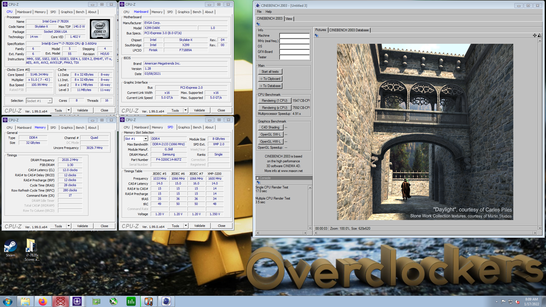Click Validate in the Memory CPU-Z window
This screenshot has width=546, height=307.
(x=82, y=226)
